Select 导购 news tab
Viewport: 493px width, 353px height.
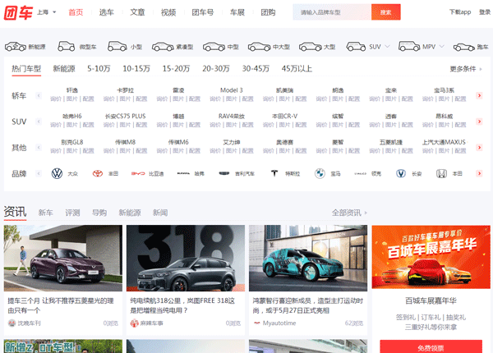99,213
